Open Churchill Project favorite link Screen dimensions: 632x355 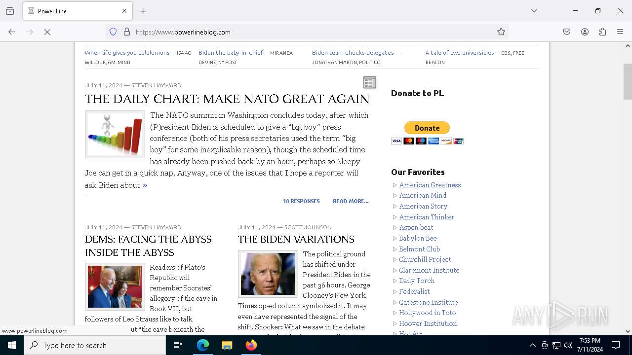[x=425, y=259]
